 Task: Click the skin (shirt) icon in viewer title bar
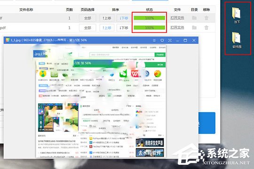pyautogui.click(x=162, y=40)
